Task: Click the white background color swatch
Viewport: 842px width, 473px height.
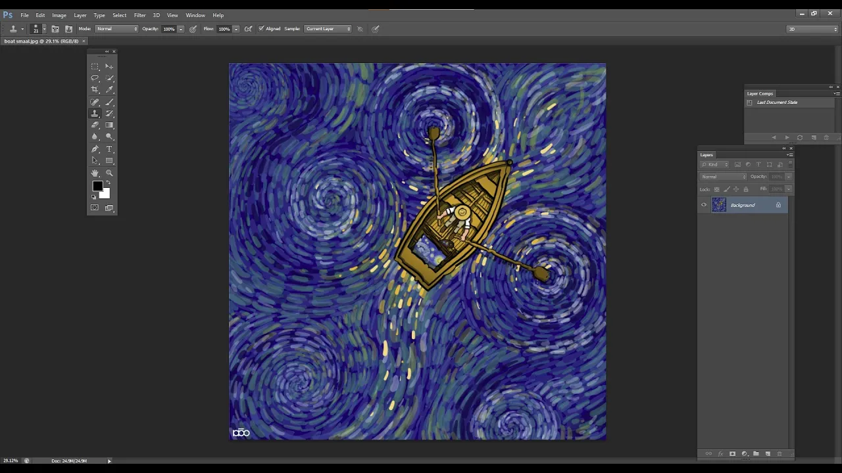Action: point(105,194)
